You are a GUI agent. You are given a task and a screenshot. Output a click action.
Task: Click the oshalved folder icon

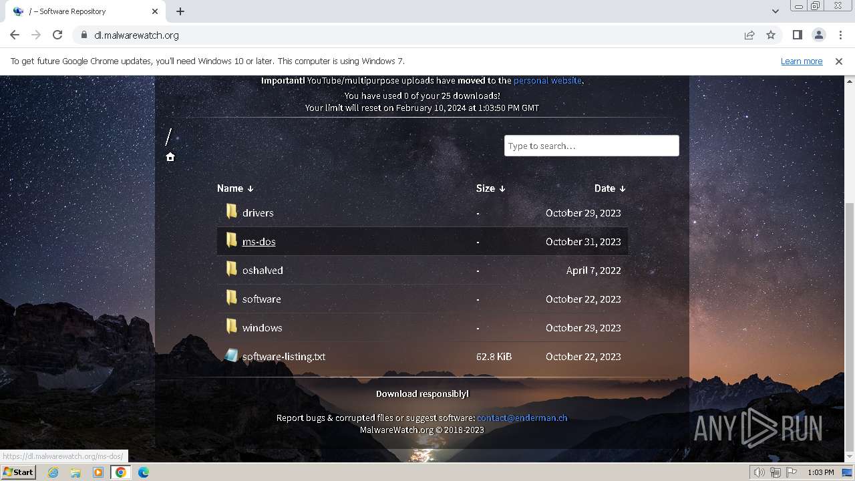coord(231,269)
